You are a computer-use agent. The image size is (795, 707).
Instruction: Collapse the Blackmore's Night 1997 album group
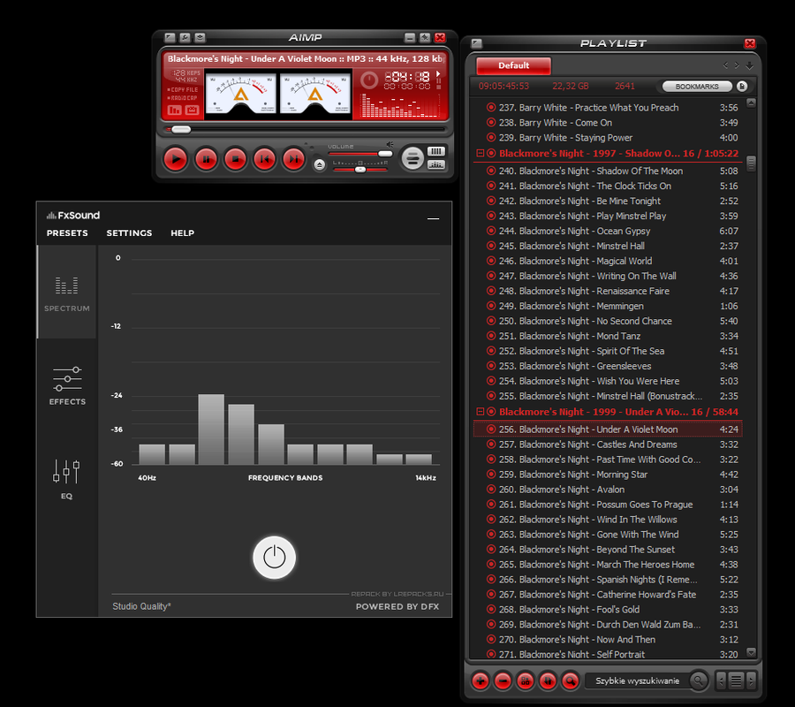(x=480, y=153)
